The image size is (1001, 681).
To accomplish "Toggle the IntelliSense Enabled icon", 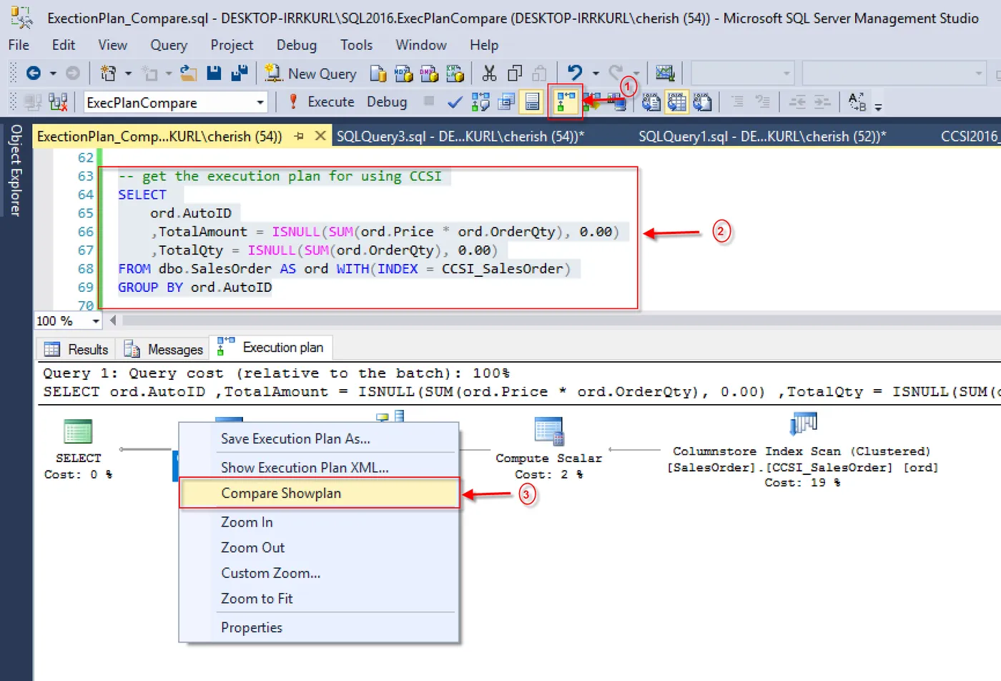I will tap(532, 102).
